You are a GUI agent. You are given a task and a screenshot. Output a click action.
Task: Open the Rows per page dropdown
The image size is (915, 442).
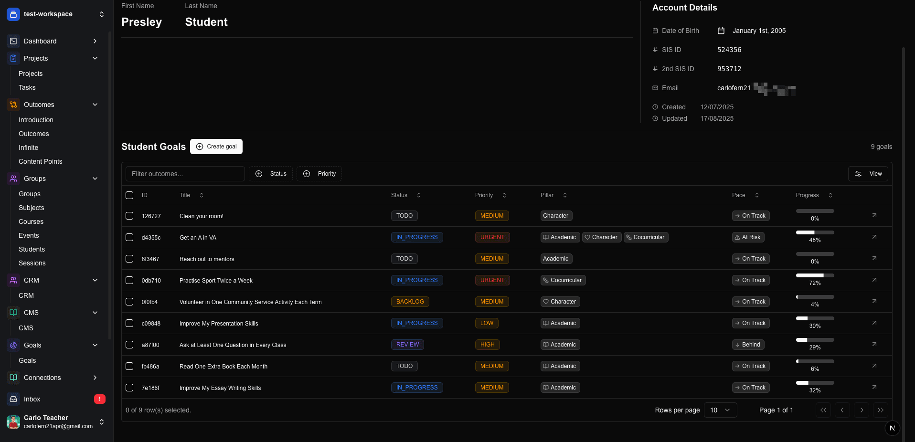point(720,410)
